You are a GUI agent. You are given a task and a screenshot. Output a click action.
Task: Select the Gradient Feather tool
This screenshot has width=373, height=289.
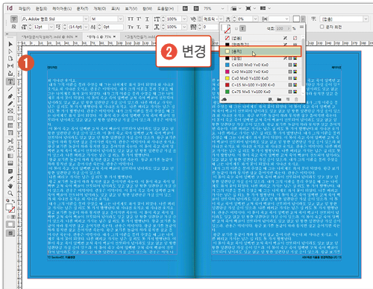click(x=10, y=163)
